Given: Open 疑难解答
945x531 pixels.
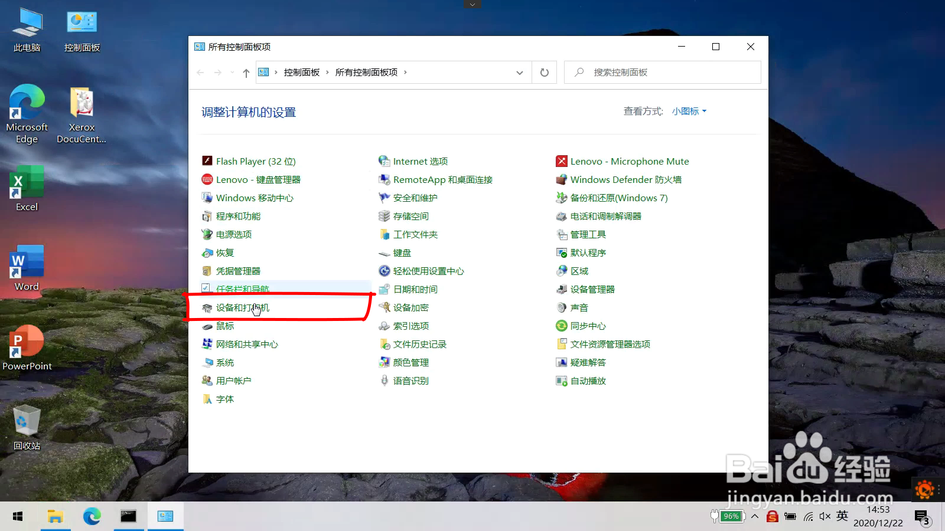Looking at the screenshot, I should click(x=589, y=362).
